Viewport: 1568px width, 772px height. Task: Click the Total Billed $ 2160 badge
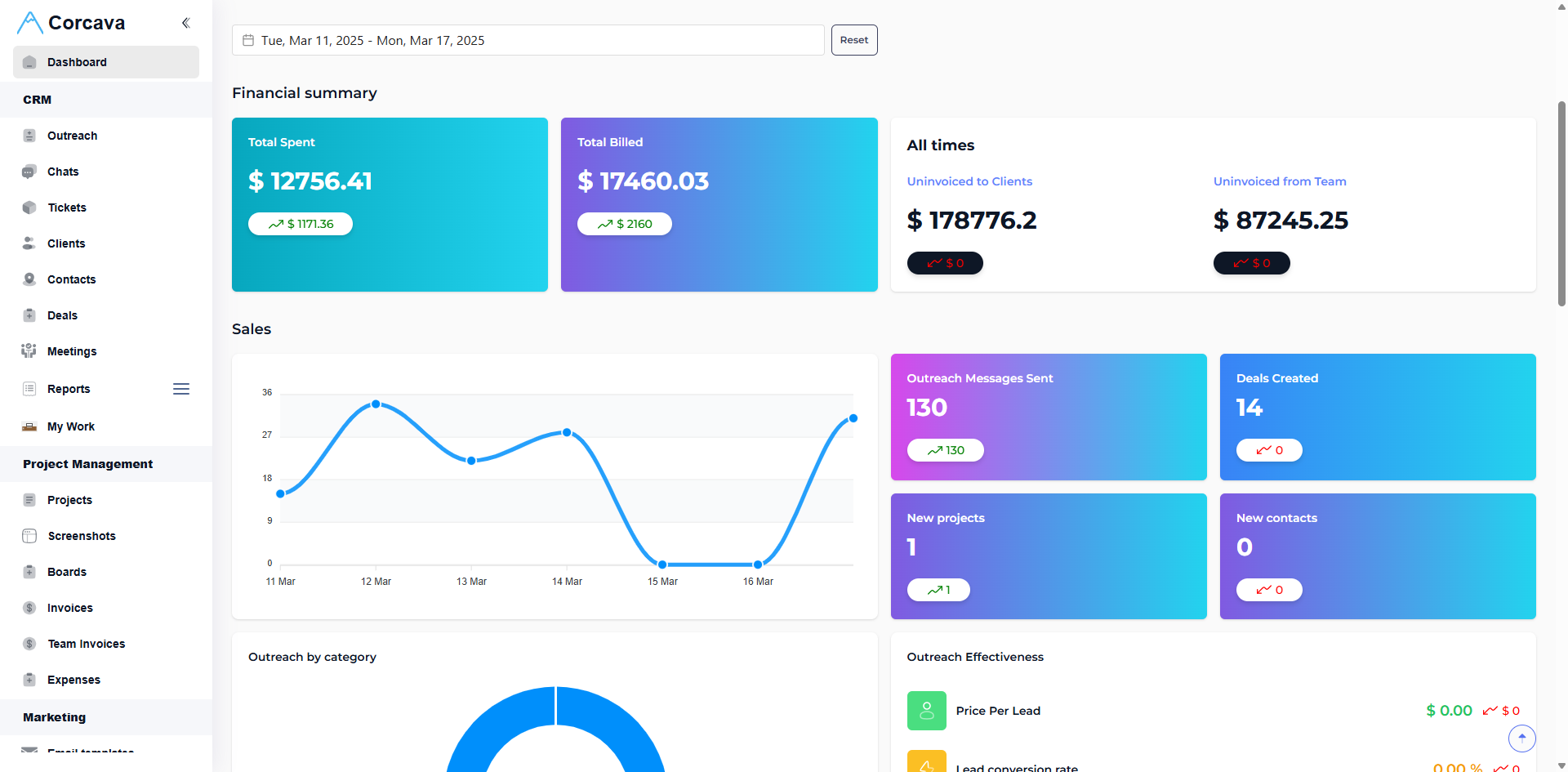[625, 224]
